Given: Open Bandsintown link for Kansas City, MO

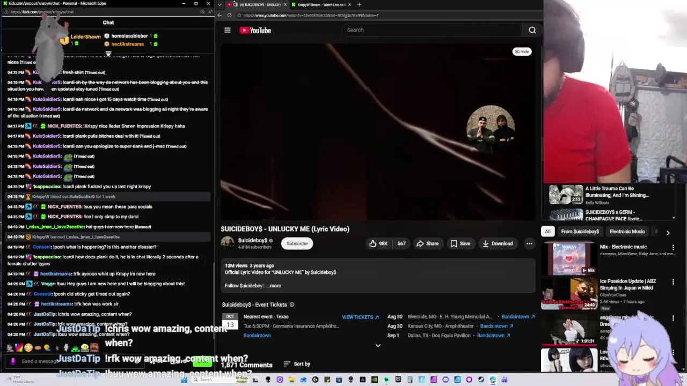Looking at the screenshot, I should (496, 326).
